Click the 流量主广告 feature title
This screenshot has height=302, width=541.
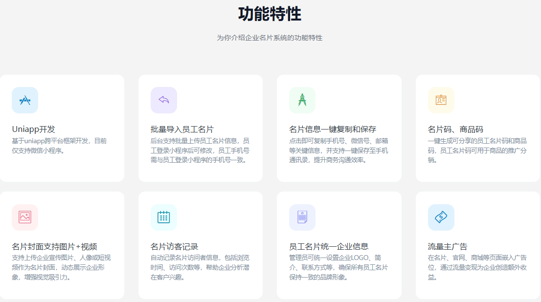click(x=448, y=246)
